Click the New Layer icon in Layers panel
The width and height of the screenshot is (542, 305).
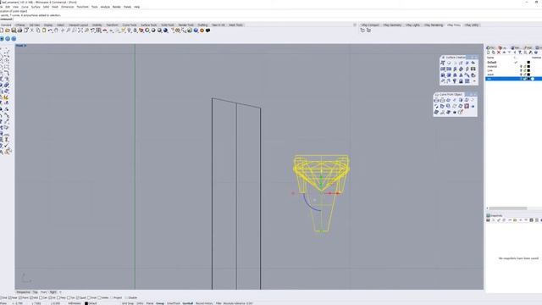pos(489,53)
